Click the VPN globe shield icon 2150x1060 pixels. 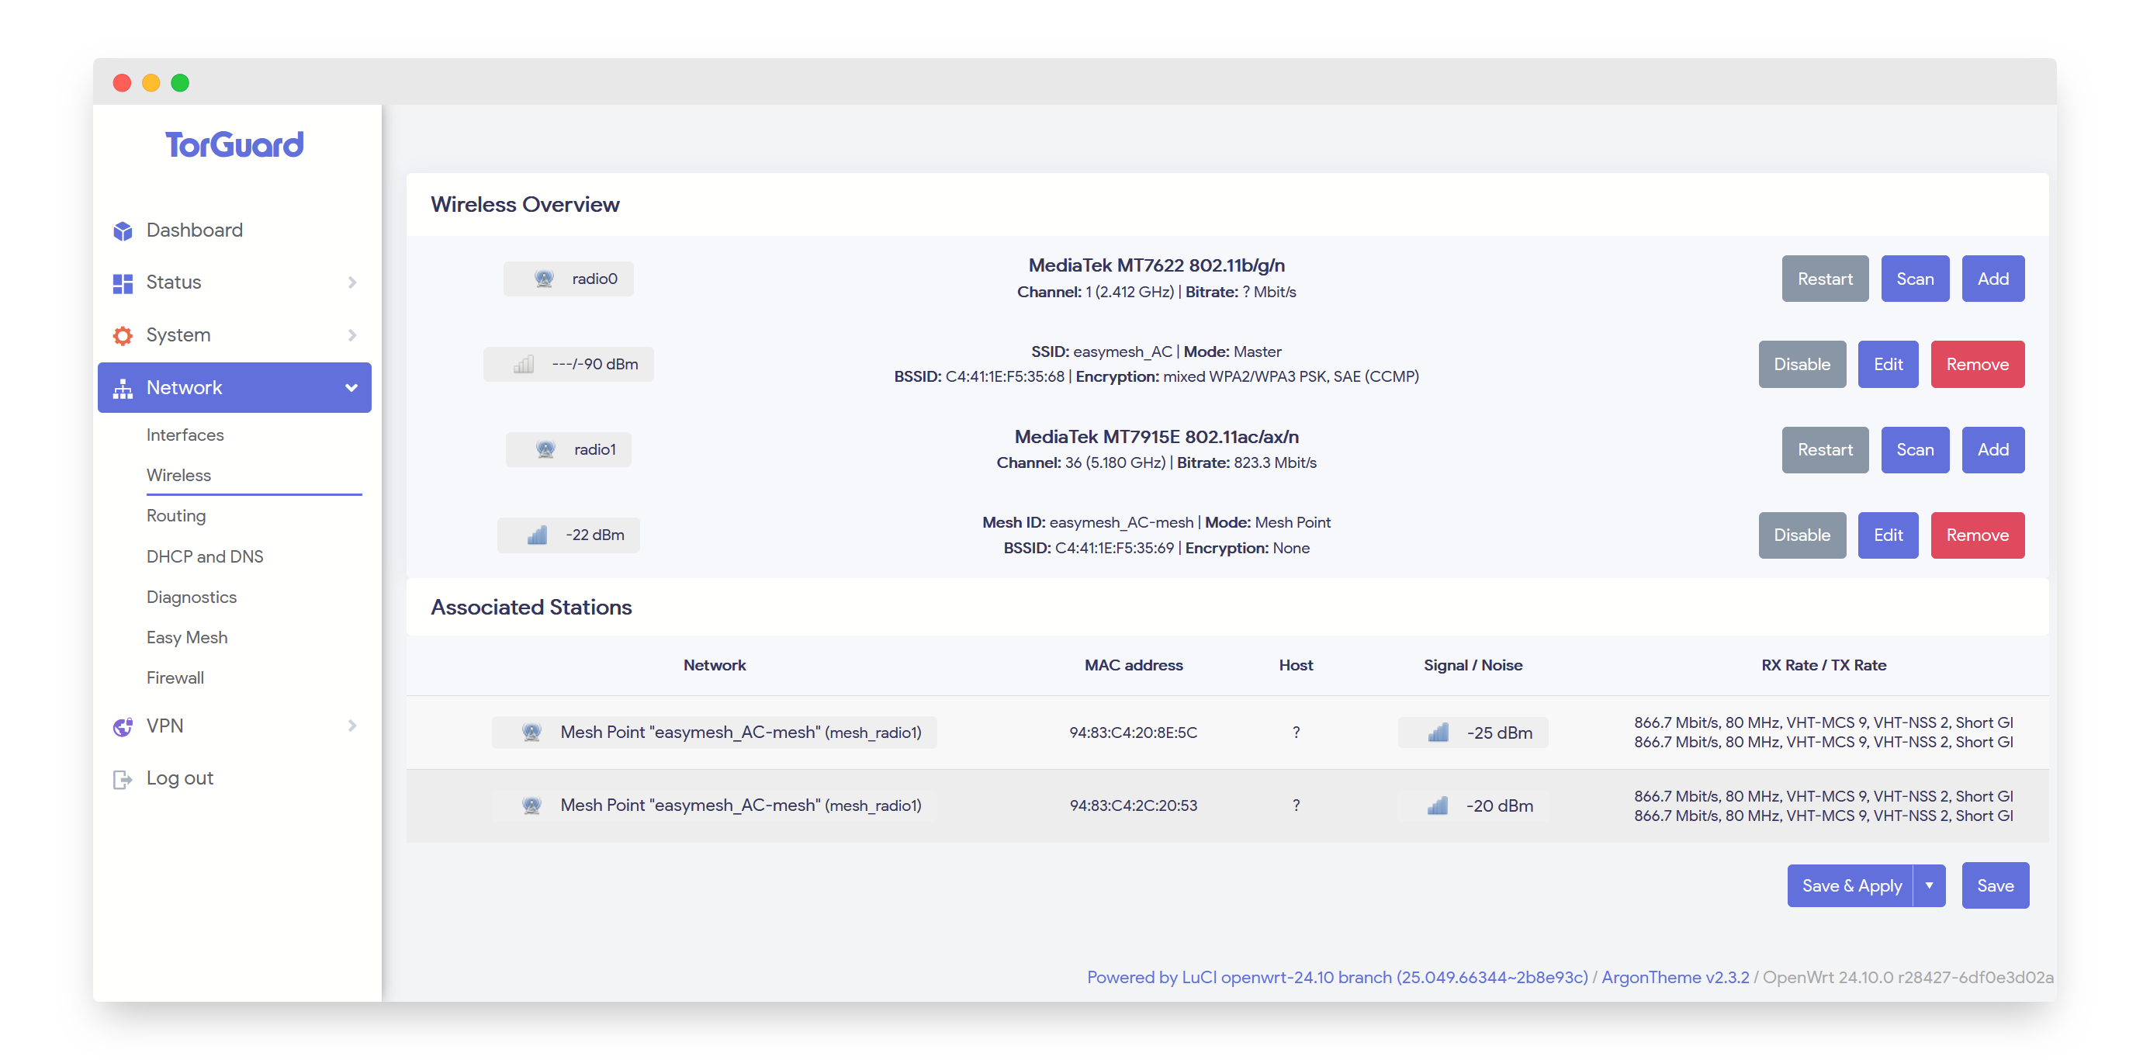click(123, 726)
